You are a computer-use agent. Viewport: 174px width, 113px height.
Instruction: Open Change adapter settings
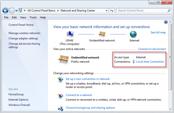pos(23,38)
